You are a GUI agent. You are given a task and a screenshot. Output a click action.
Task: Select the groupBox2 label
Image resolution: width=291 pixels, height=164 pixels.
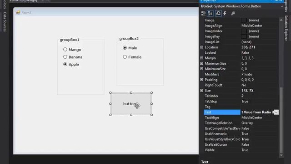[129, 38]
